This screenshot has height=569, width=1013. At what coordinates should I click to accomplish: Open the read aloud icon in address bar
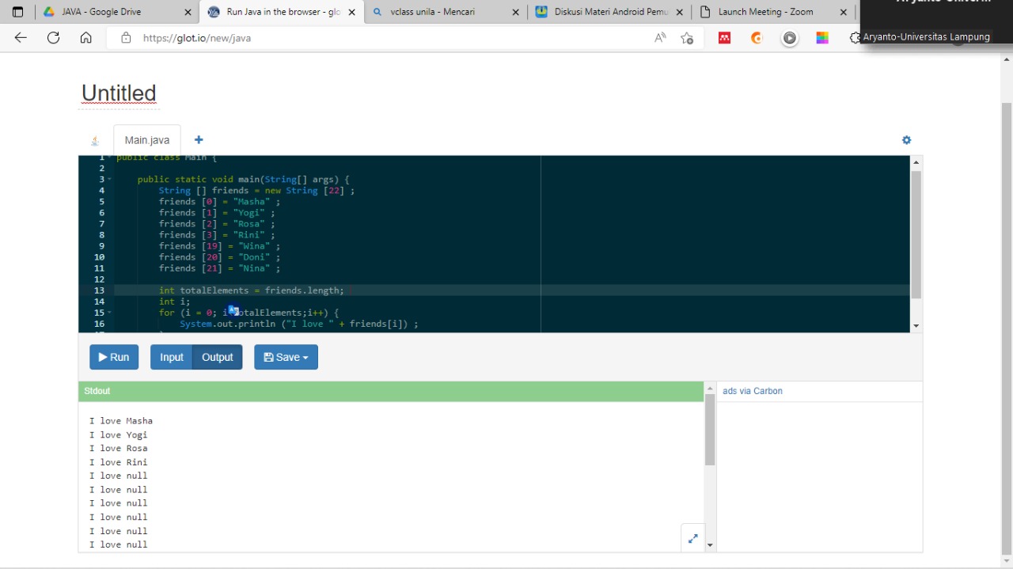[x=660, y=38]
